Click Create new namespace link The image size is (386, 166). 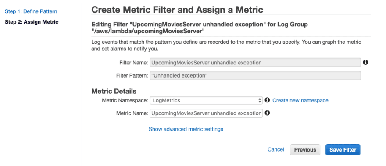[x=300, y=100]
